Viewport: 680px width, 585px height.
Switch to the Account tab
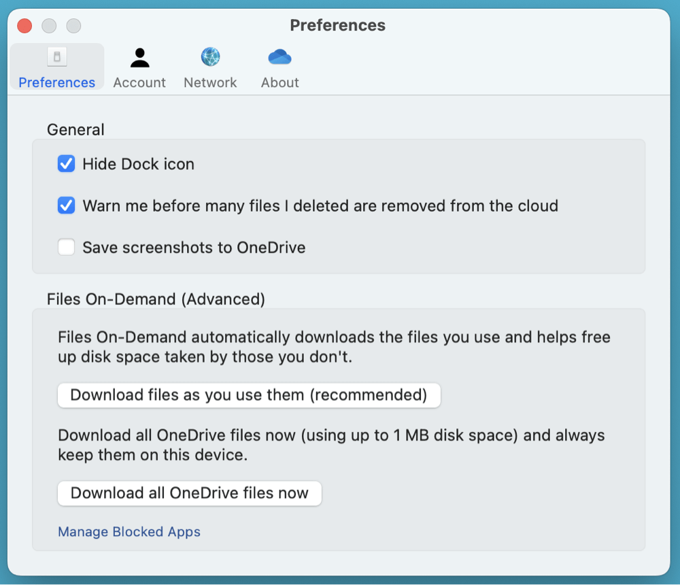click(x=139, y=67)
